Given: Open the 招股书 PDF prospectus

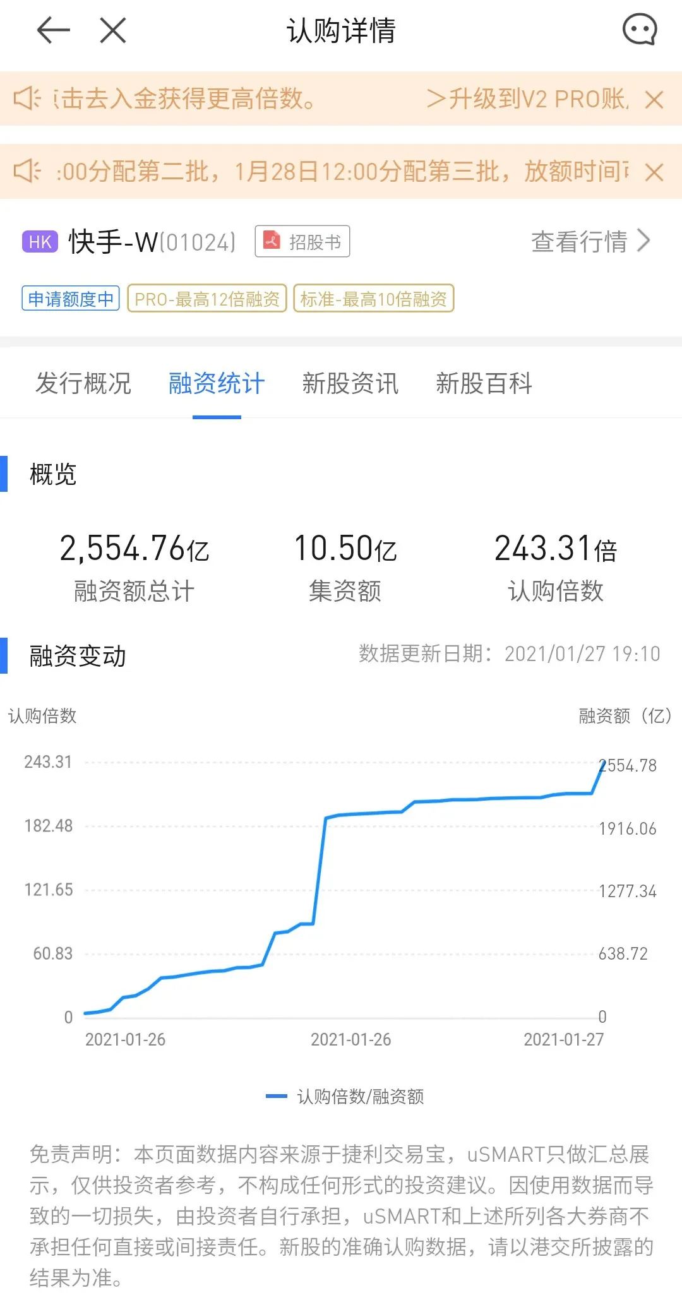Looking at the screenshot, I should click(x=302, y=241).
